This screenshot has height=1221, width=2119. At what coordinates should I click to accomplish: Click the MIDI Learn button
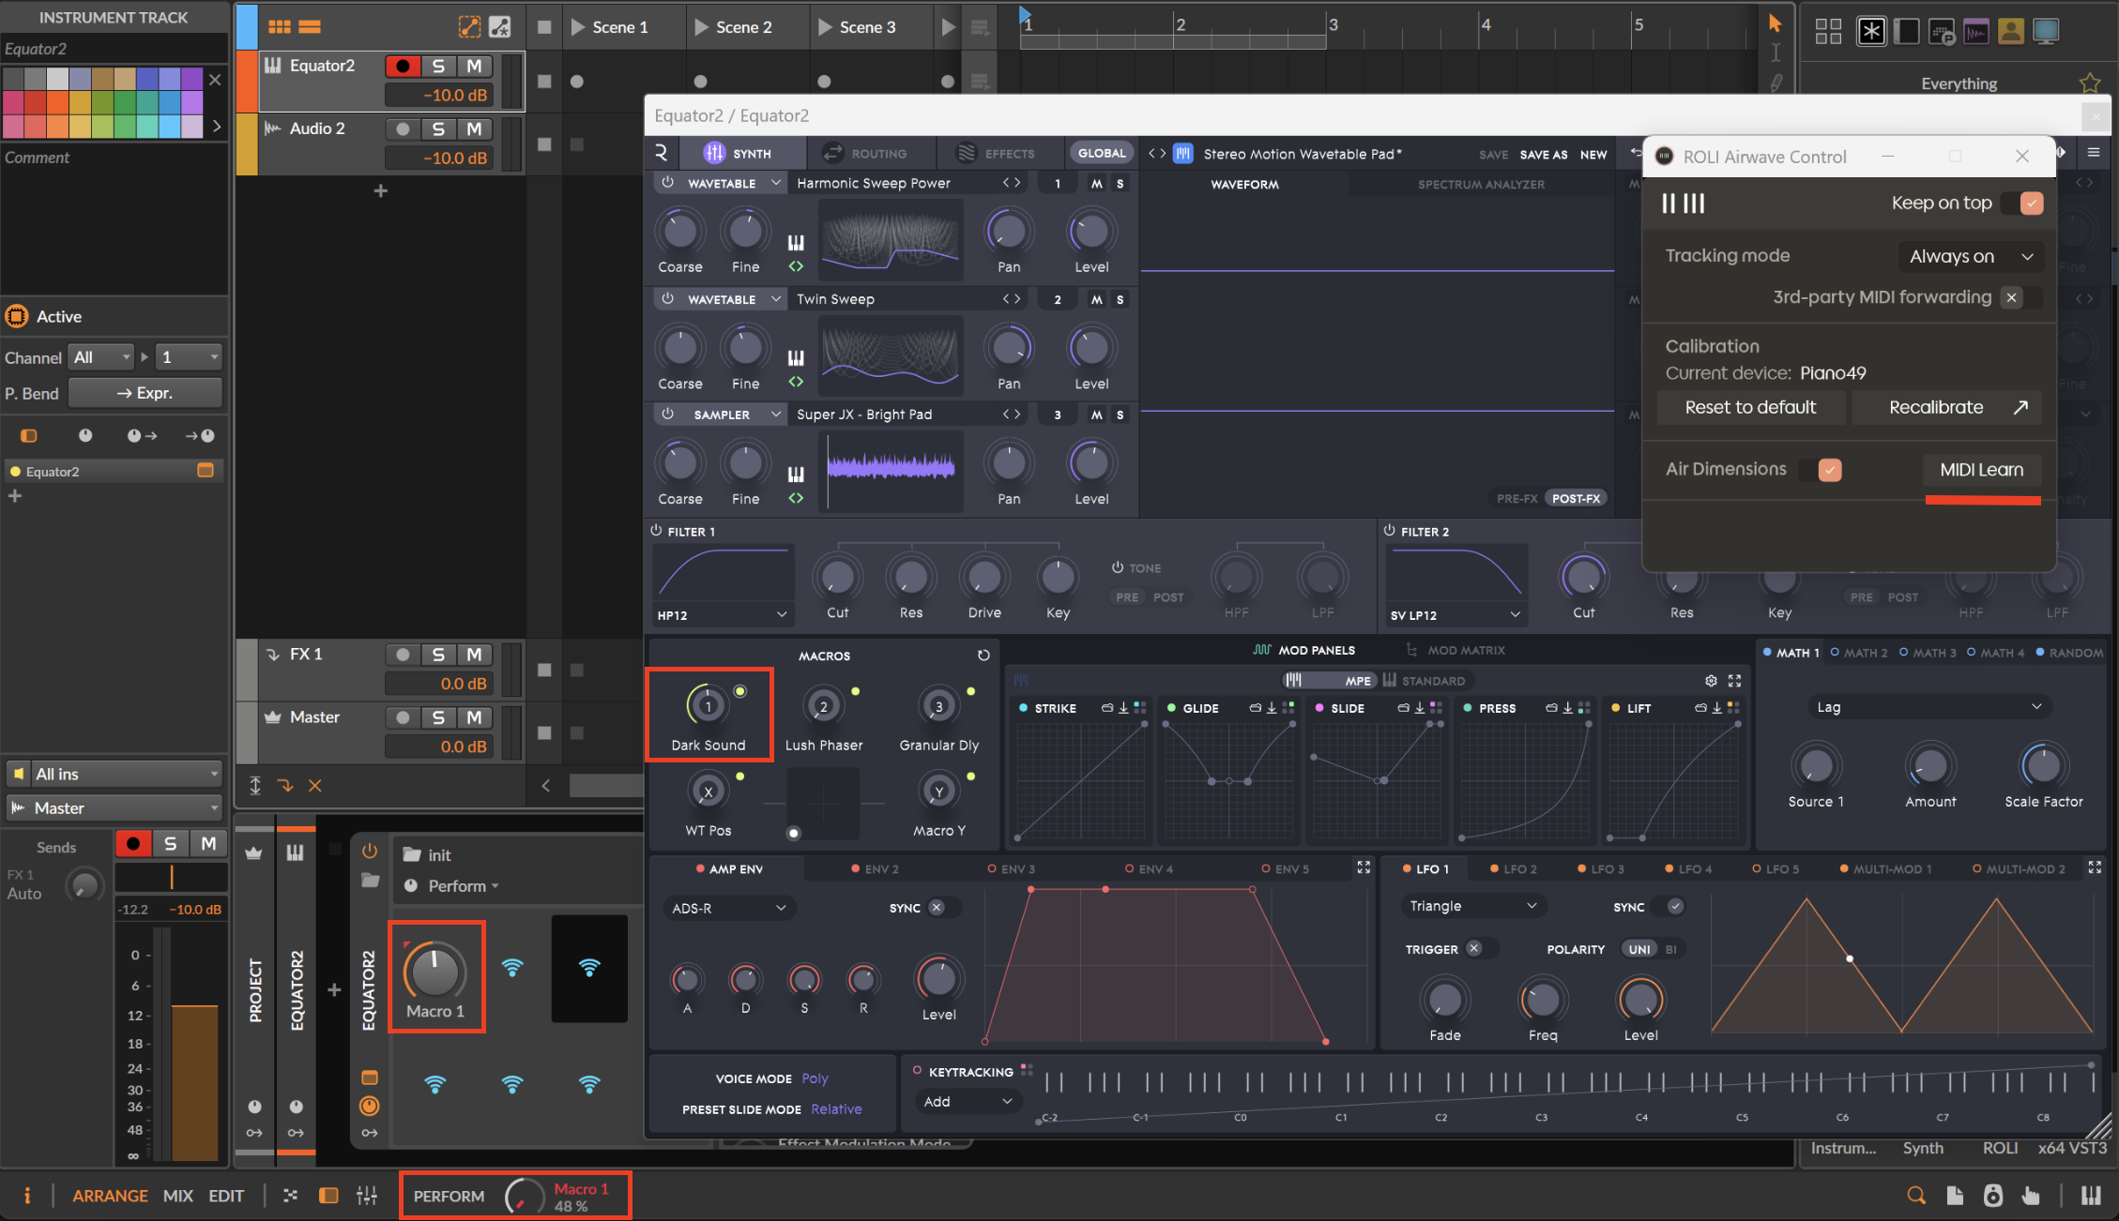point(1981,470)
